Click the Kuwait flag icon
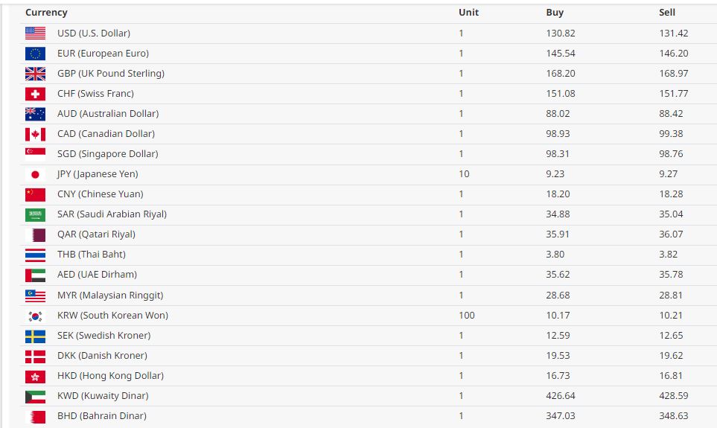The width and height of the screenshot is (717, 428). click(35, 396)
